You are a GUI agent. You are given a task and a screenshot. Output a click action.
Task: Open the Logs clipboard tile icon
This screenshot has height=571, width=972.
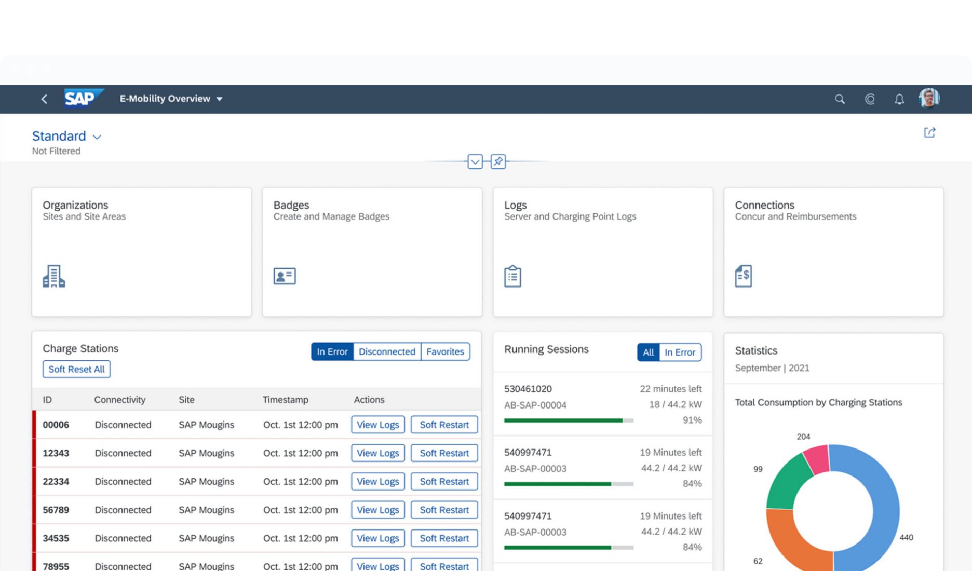(x=512, y=276)
